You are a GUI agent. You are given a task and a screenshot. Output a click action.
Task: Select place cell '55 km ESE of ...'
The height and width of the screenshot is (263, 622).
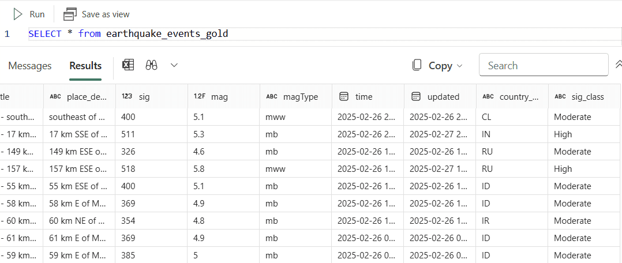pyautogui.click(x=80, y=186)
